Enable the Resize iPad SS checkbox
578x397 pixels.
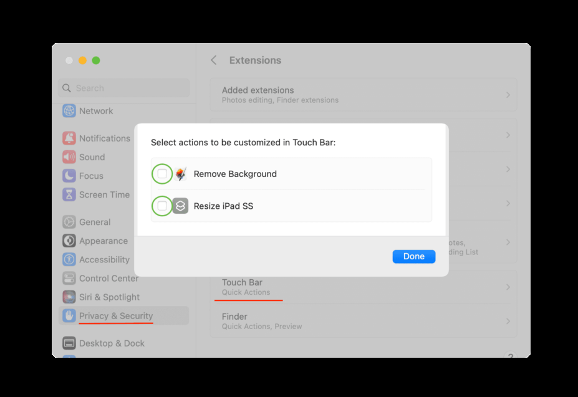(162, 206)
